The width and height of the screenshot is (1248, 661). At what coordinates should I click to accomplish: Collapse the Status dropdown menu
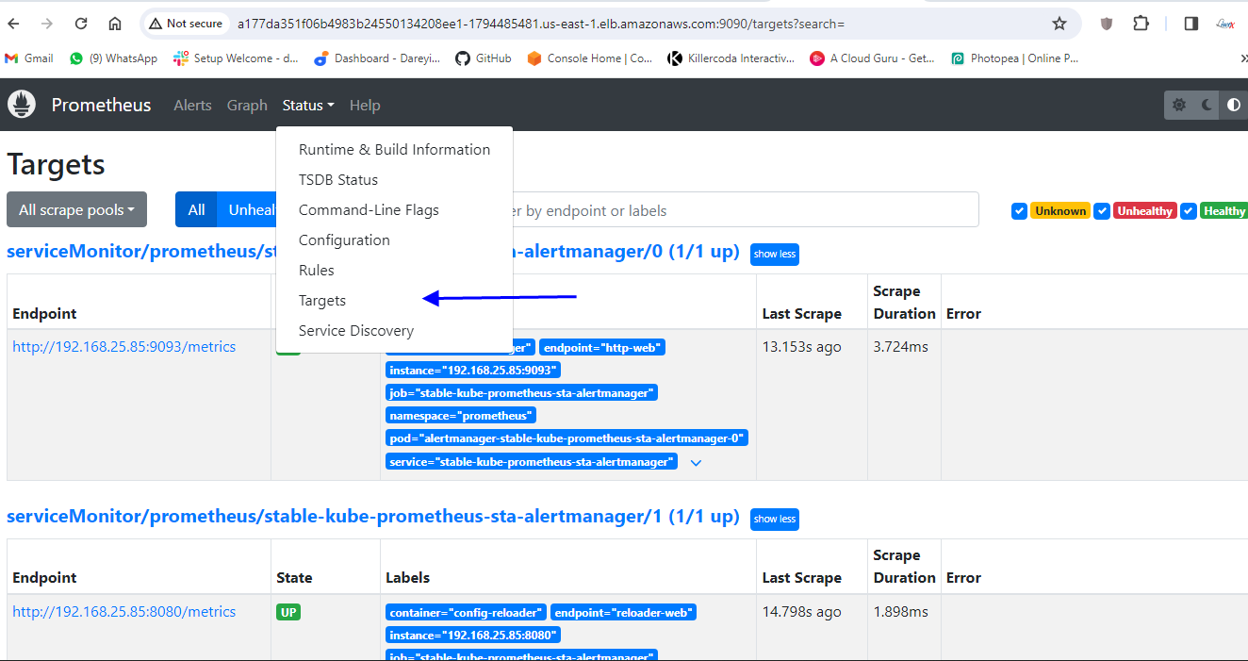point(308,106)
